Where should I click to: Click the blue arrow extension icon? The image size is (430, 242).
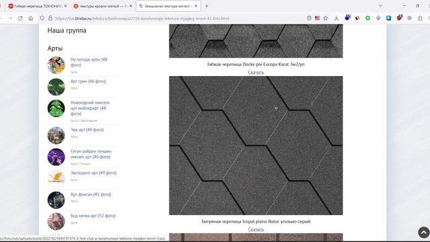378,18
